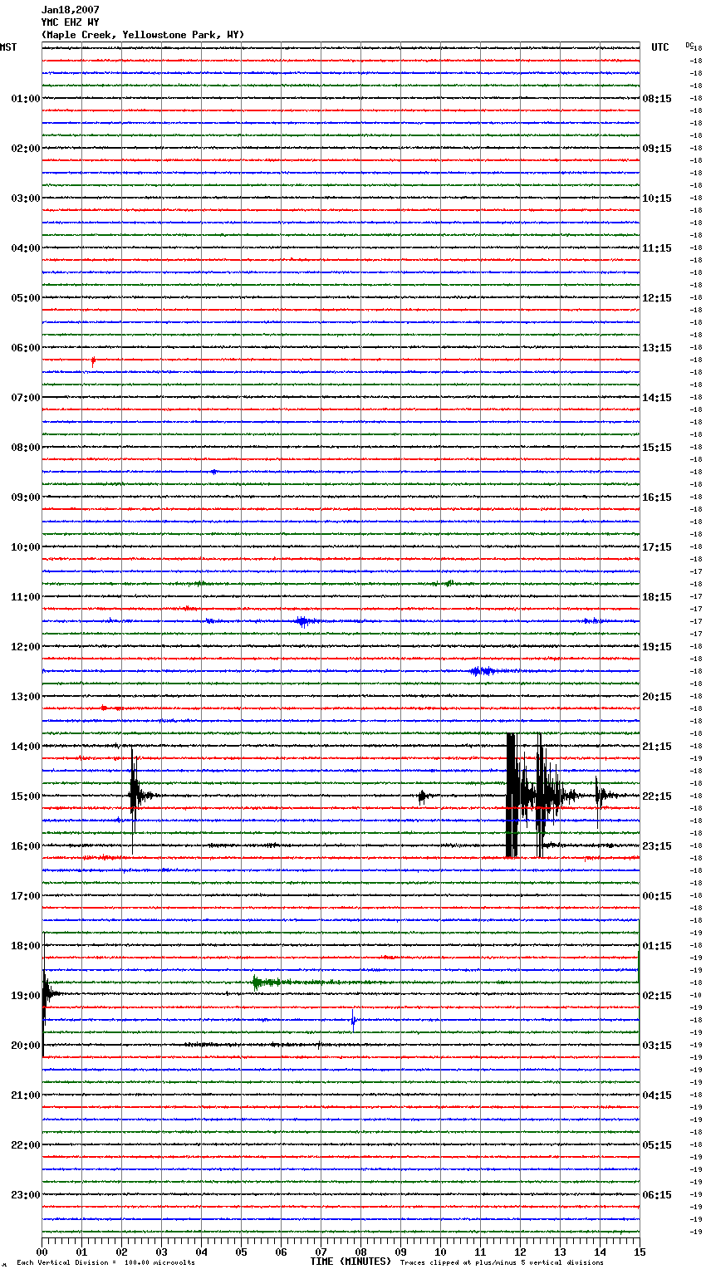Click the "21:00" MST time label
The height and width of the screenshot is (1274, 706).
[26, 1095]
